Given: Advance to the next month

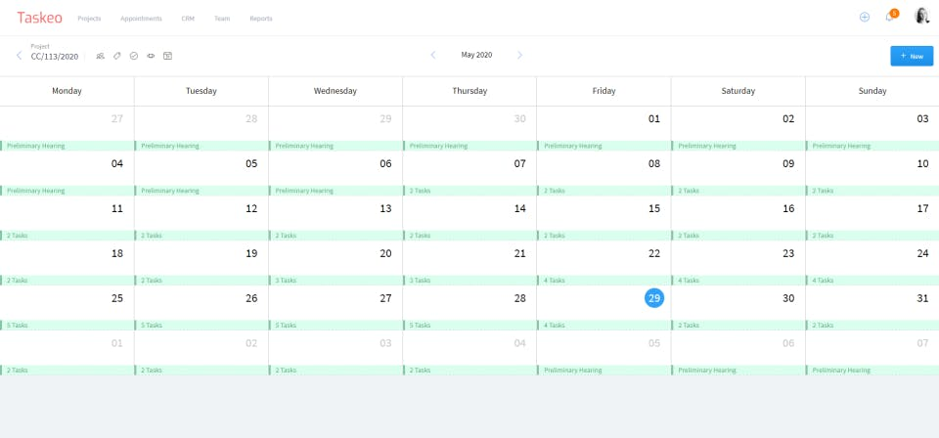Looking at the screenshot, I should [x=519, y=56].
